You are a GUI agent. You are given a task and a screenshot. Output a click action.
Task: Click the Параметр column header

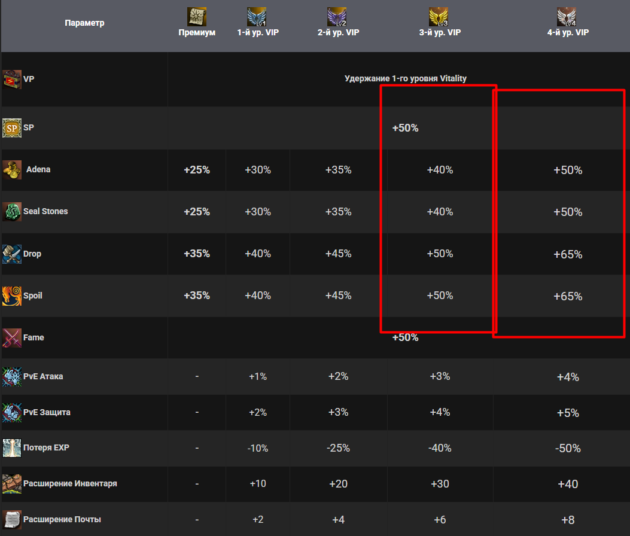(x=84, y=23)
